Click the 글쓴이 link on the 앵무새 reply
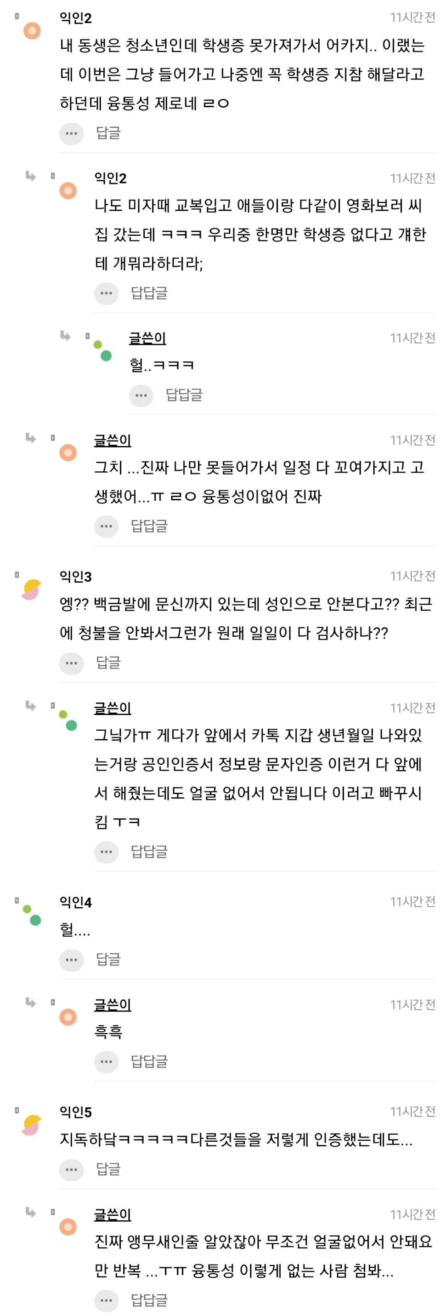The height and width of the screenshot is (1316, 446). (x=113, y=1214)
